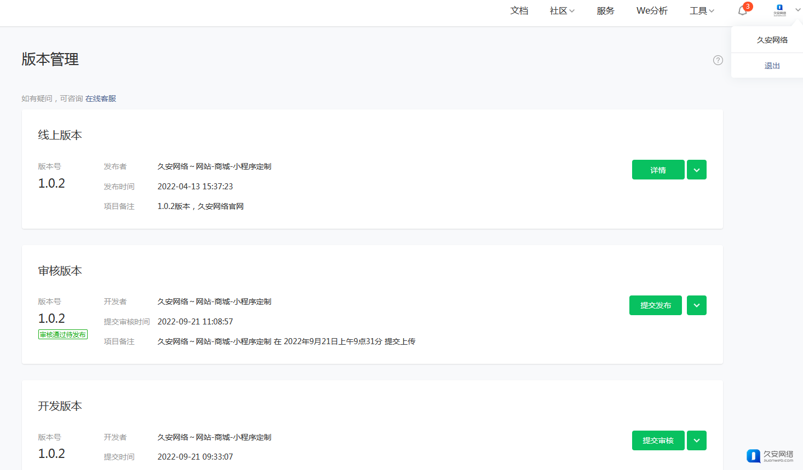Open the 文档 menu item
Image resolution: width=803 pixels, height=470 pixels.
[519, 11]
